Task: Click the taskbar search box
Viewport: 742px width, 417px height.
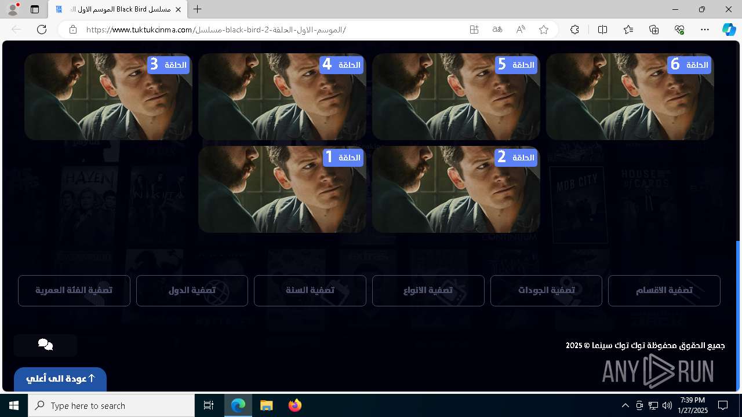Action: pos(111,405)
